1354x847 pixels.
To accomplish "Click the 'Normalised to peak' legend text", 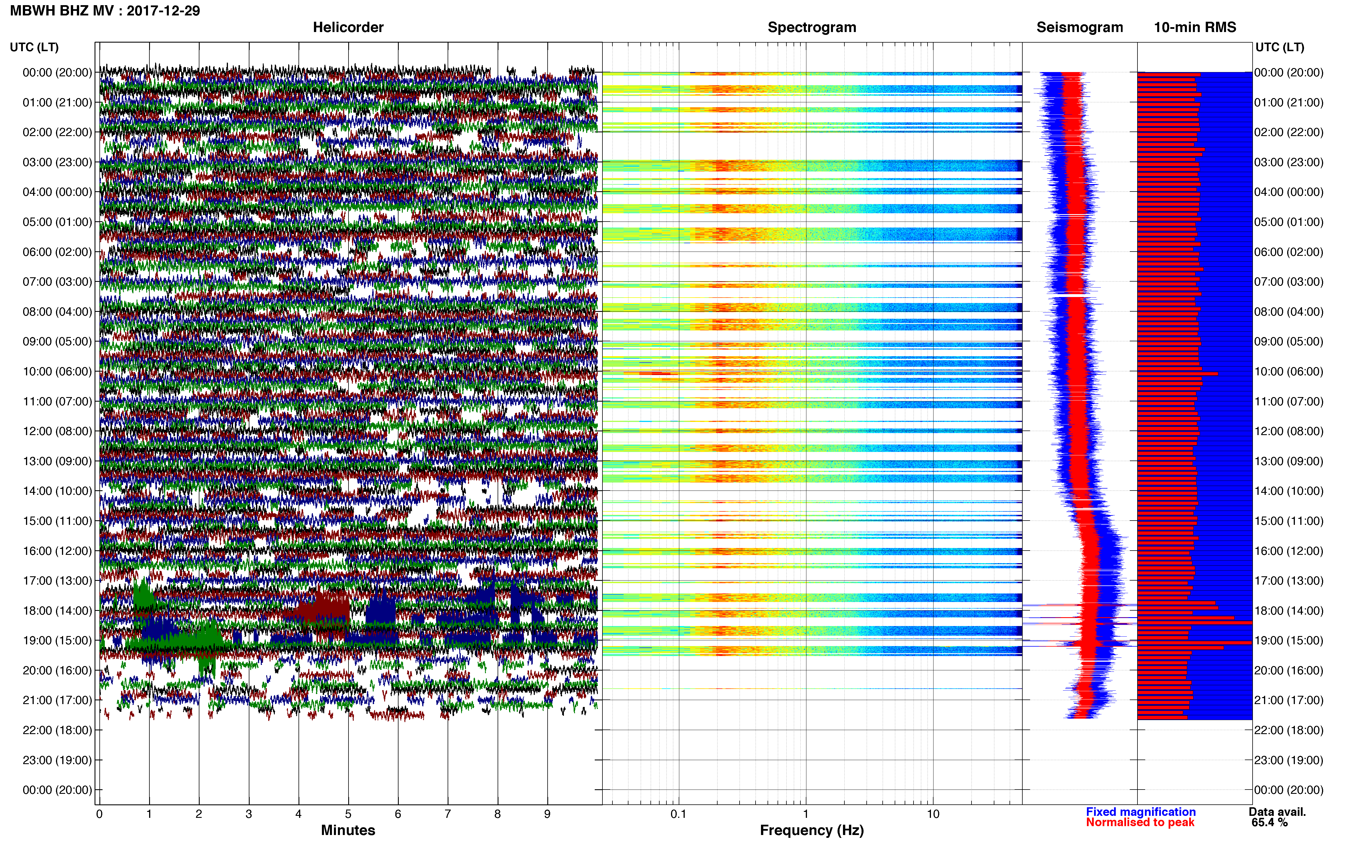I will click(1140, 822).
